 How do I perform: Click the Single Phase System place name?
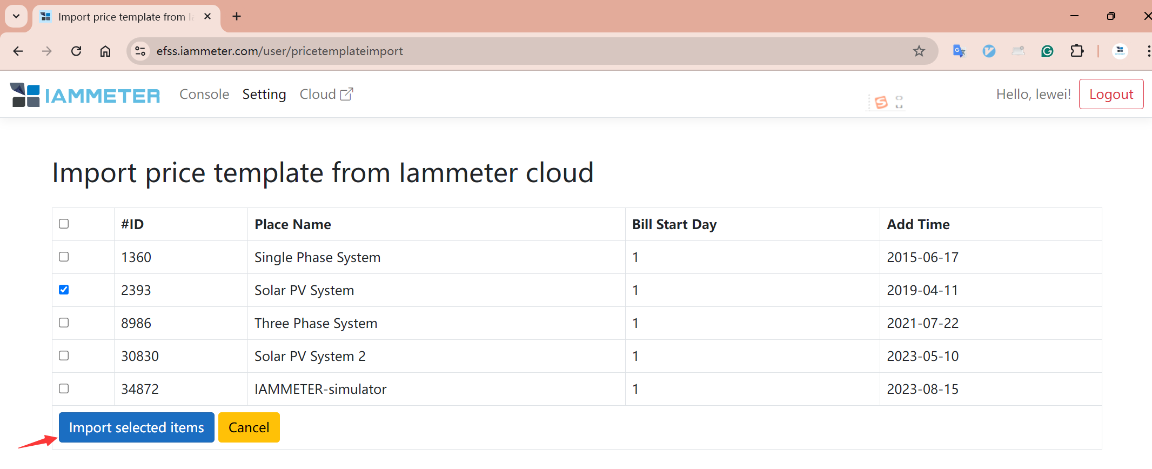click(x=318, y=257)
